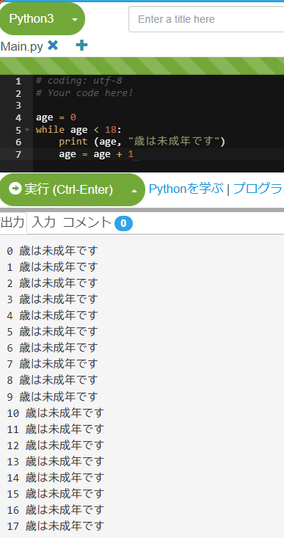Open the プログラ link next to Pythonを学ぶ

[258, 189]
